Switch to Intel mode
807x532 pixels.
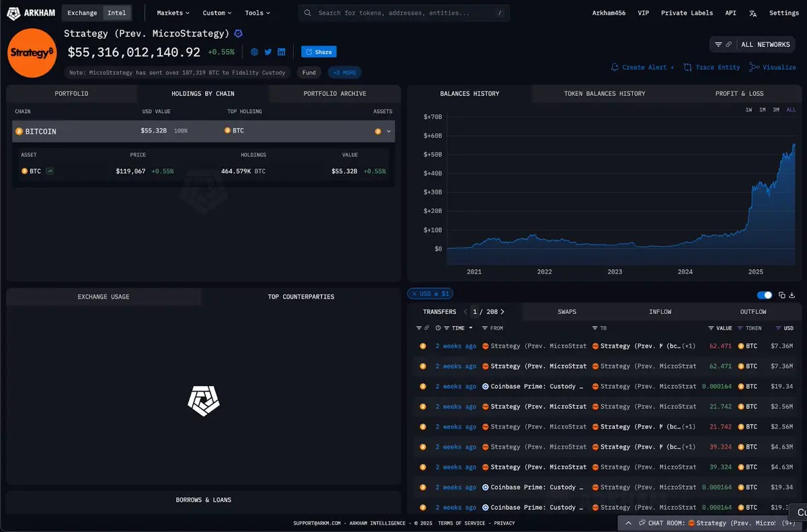tap(117, 13)
